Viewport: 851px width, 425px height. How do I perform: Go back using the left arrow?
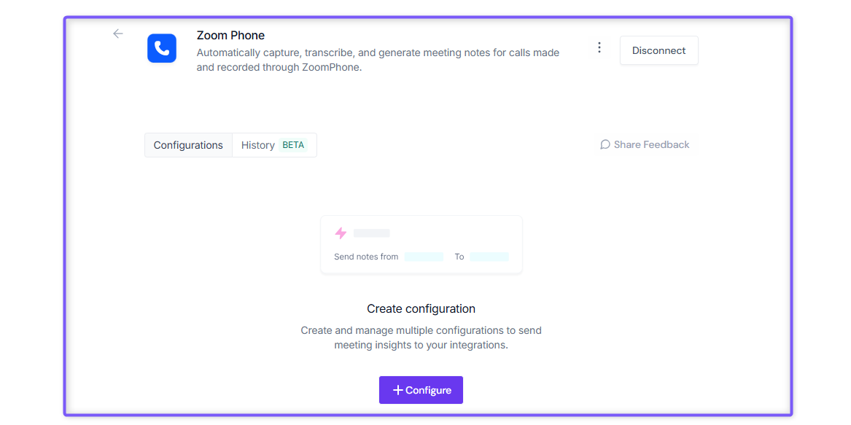[118, 34]
